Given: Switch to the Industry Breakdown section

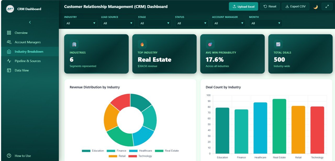Looking at the screenshot, I should point(29,52).
